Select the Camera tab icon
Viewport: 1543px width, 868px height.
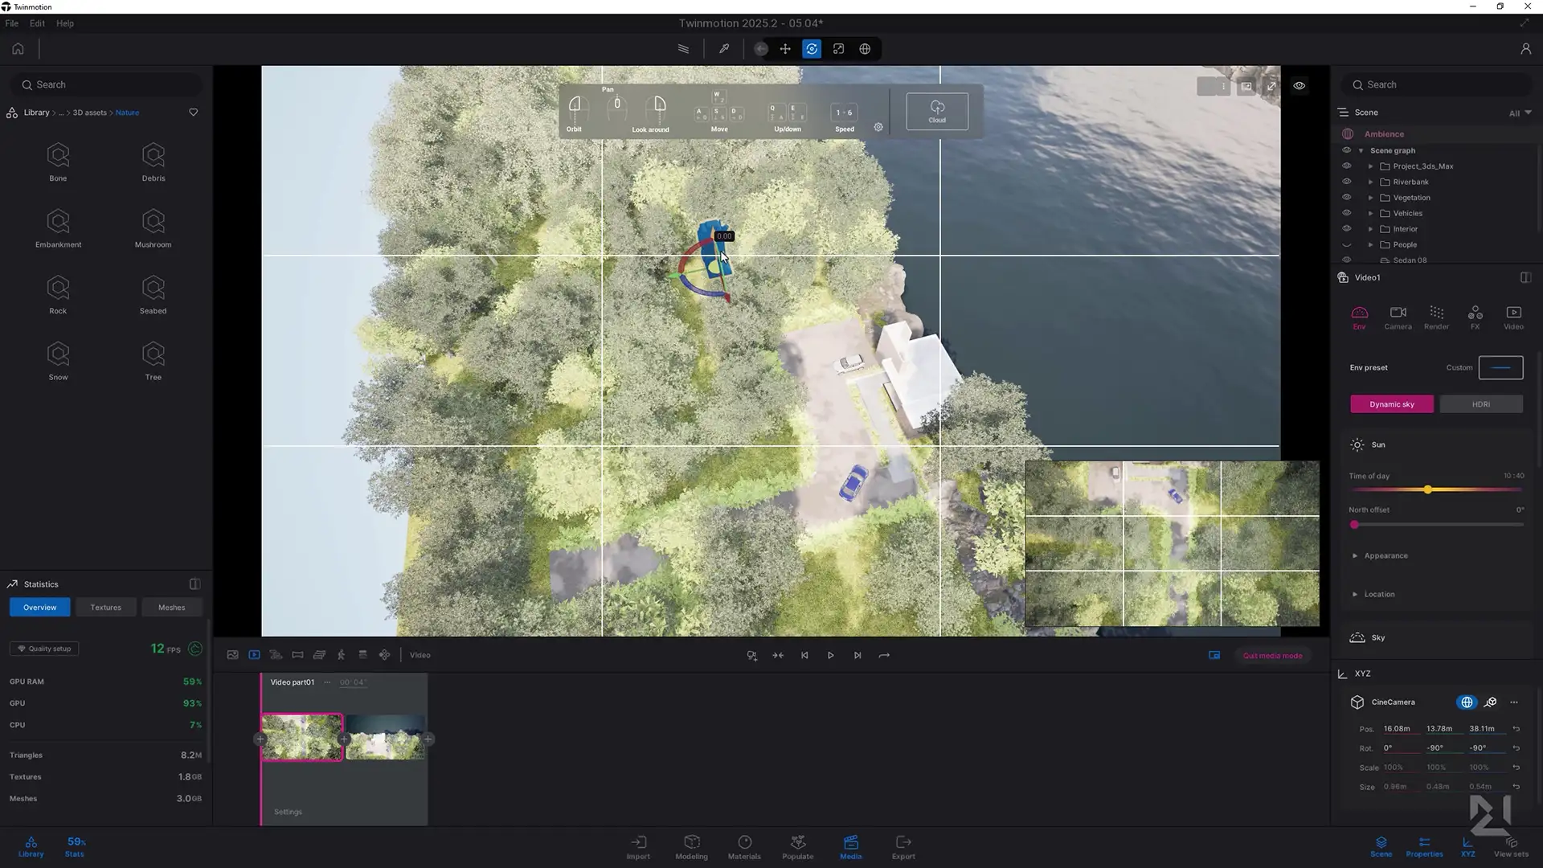point(1398,317)
